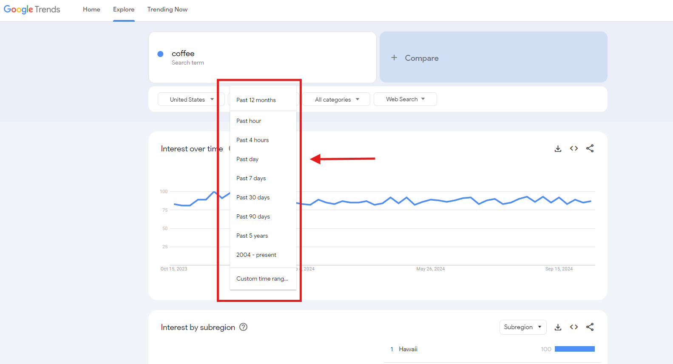Add a comparison term with Compare
Screen dimensions: 673x364
(x=493, y=57)
